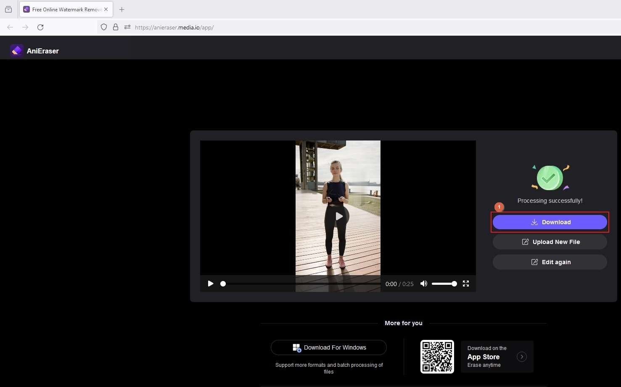621x387 pixels.
Task: Click the video progress seek bar
Action: click(301, 284)
